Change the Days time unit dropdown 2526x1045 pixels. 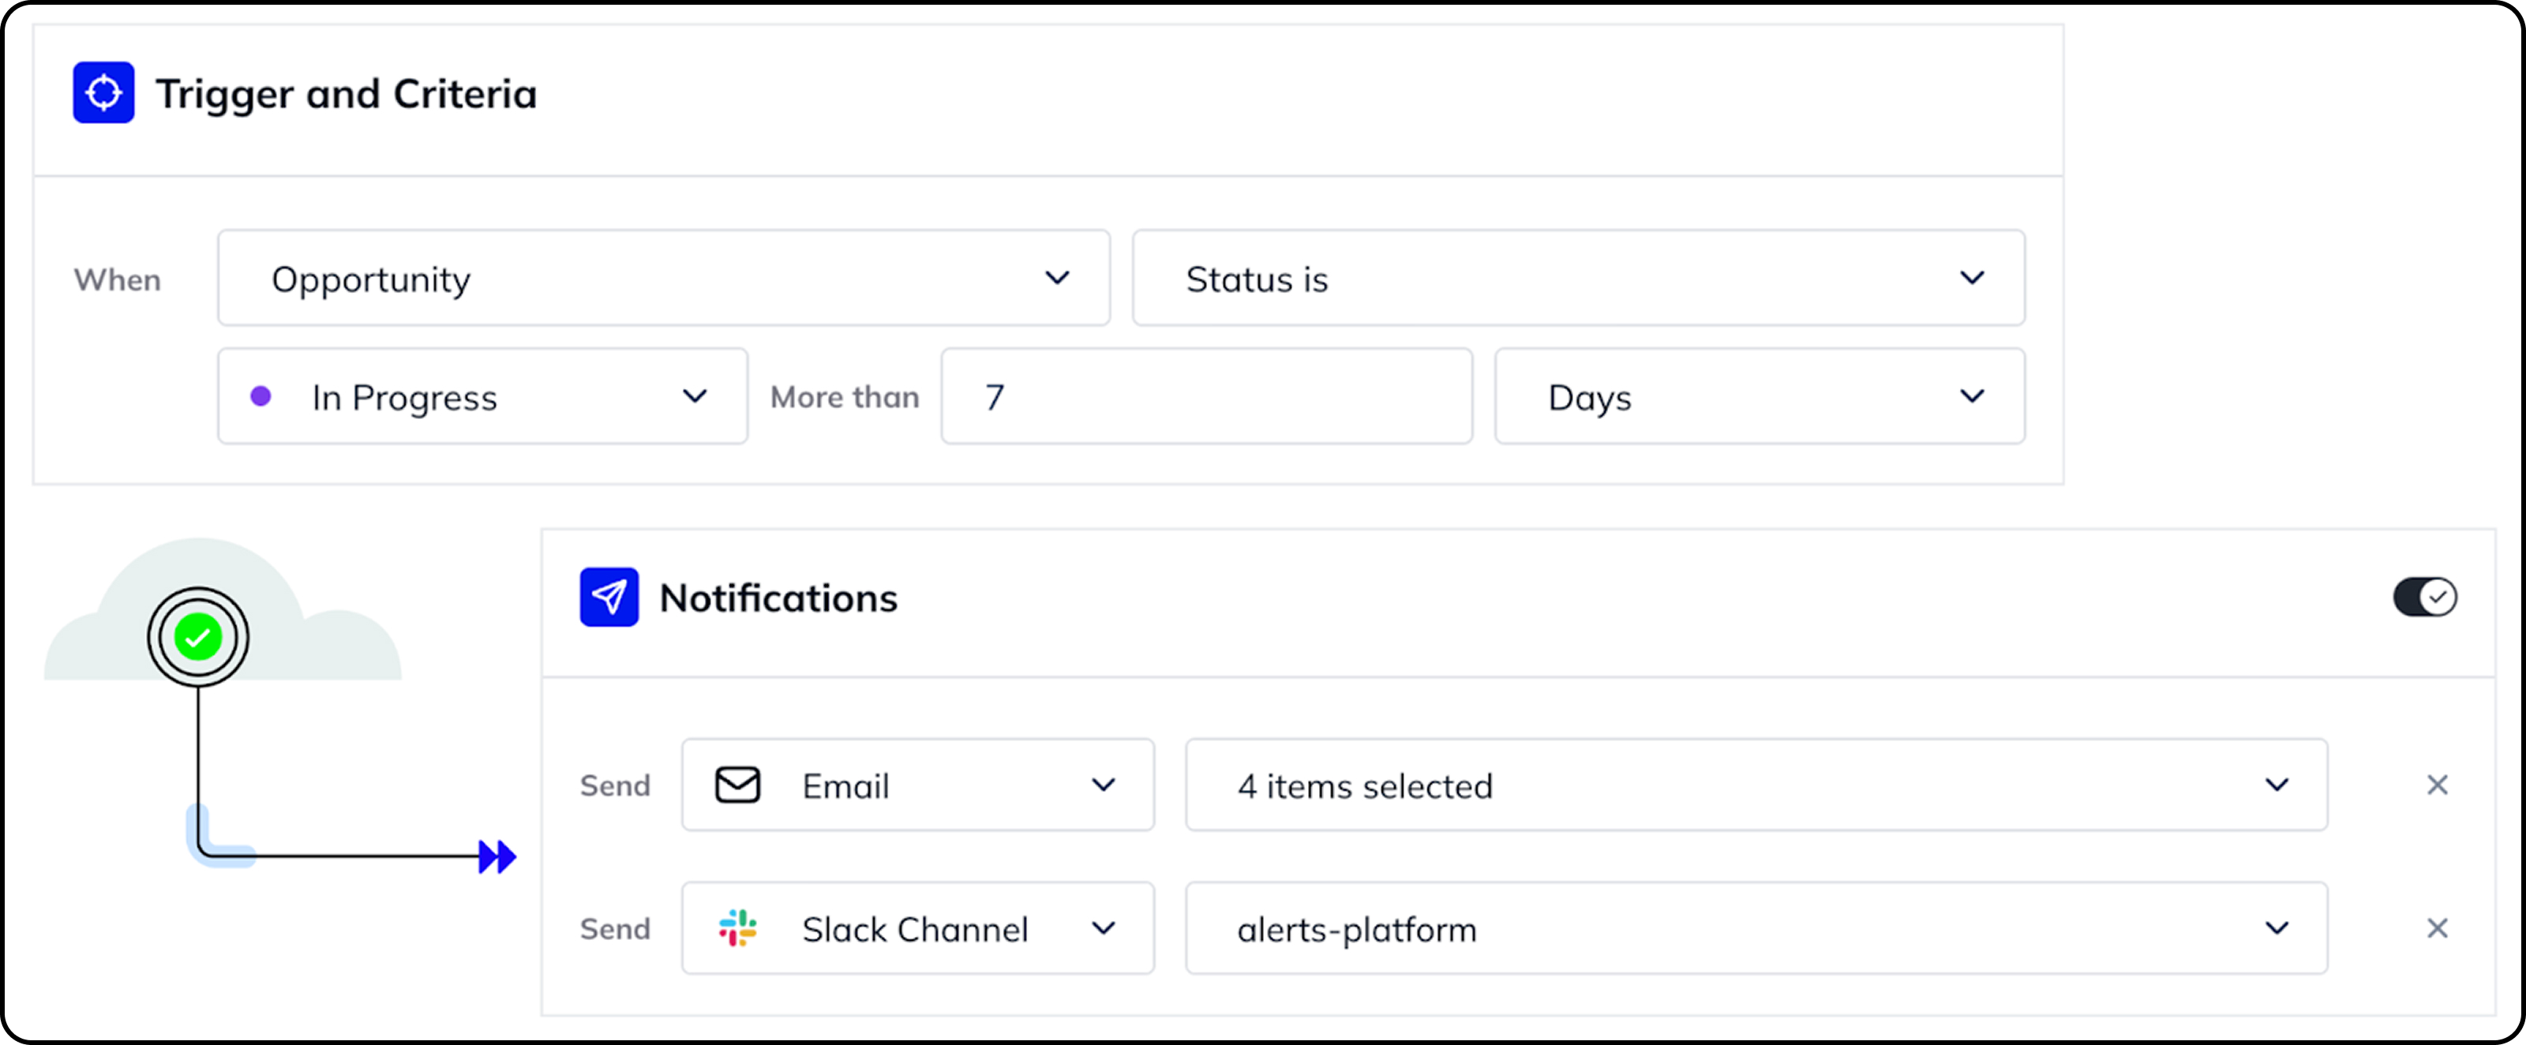(x=1973, y=396)
